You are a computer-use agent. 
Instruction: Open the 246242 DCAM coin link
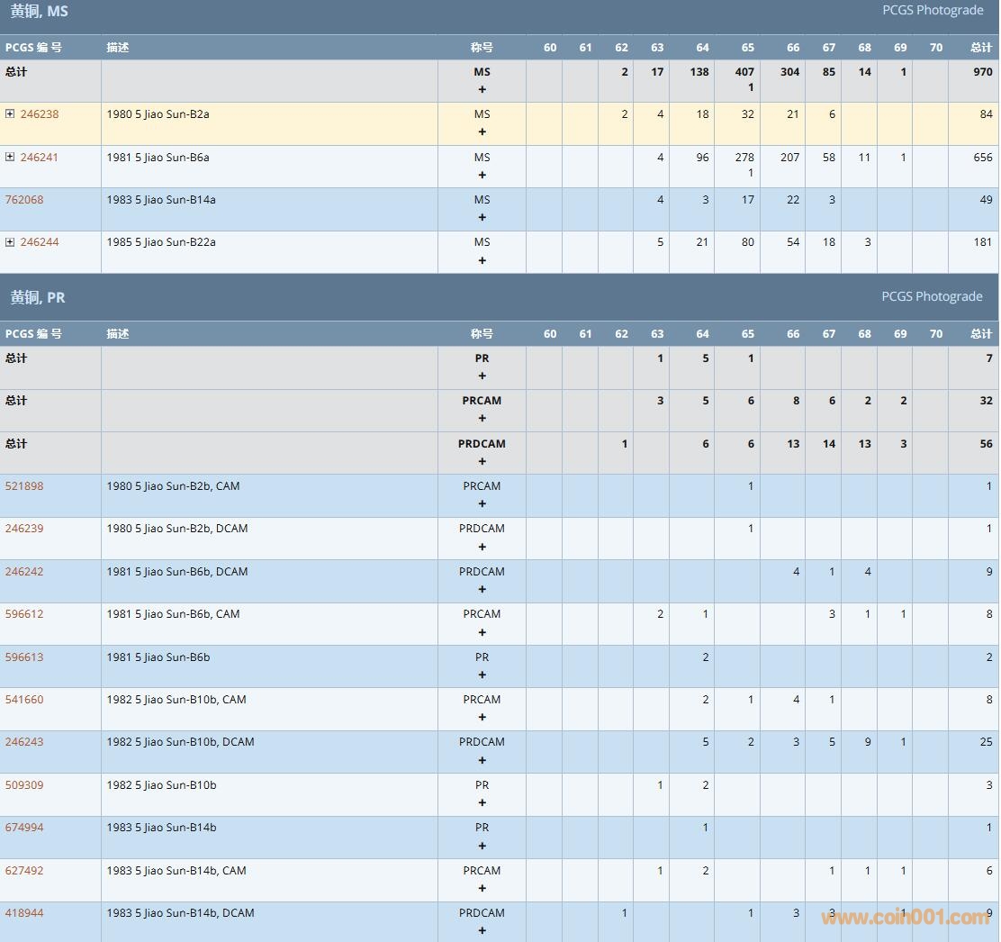coord(24,572)
